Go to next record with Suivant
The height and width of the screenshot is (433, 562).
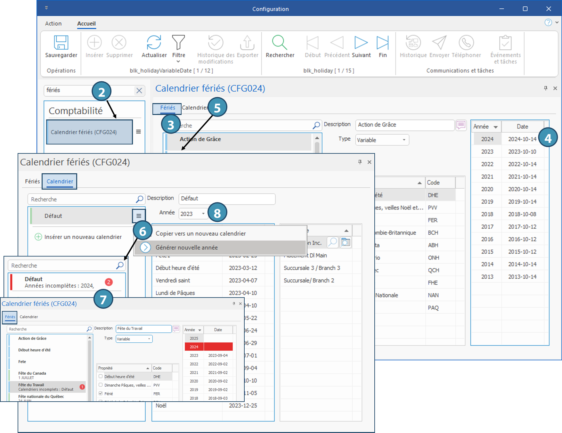click(361, 43)
